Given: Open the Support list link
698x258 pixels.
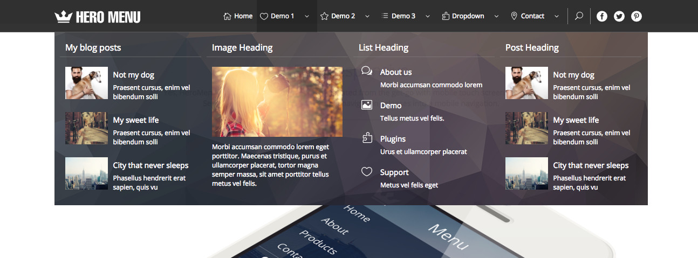Looking at the screenshot, I should (x=394, y=172).
